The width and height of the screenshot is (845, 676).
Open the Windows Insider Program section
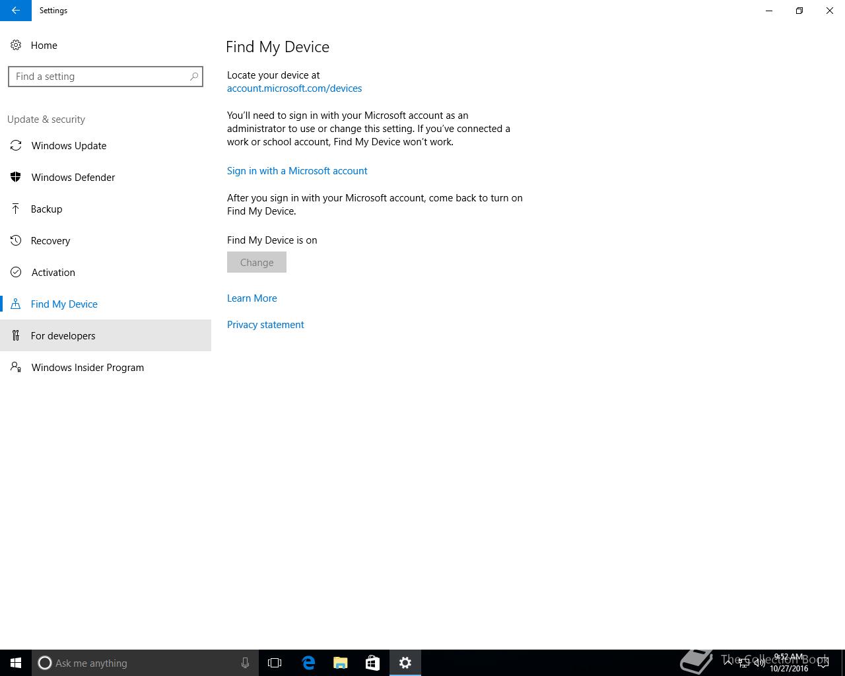(106, 368)
